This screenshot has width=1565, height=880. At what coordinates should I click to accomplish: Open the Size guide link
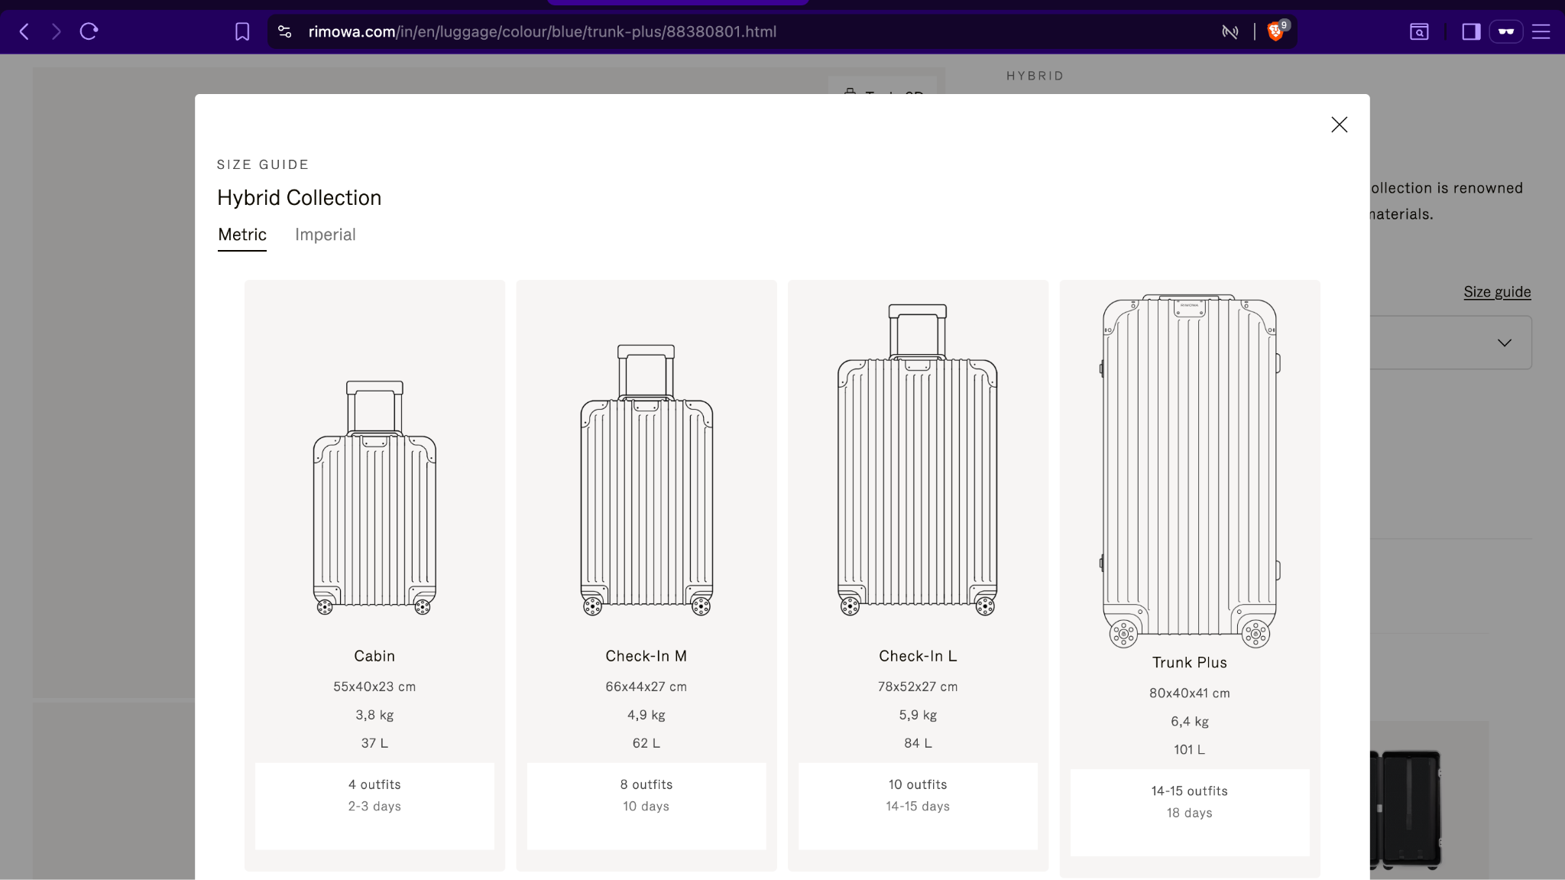pos(1496,292)
